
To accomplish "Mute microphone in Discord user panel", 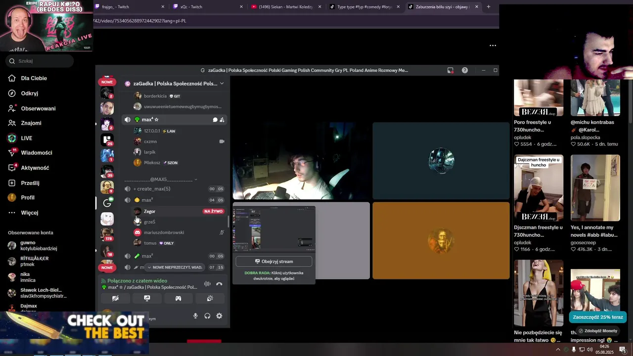I will click(x=195, y=316).
